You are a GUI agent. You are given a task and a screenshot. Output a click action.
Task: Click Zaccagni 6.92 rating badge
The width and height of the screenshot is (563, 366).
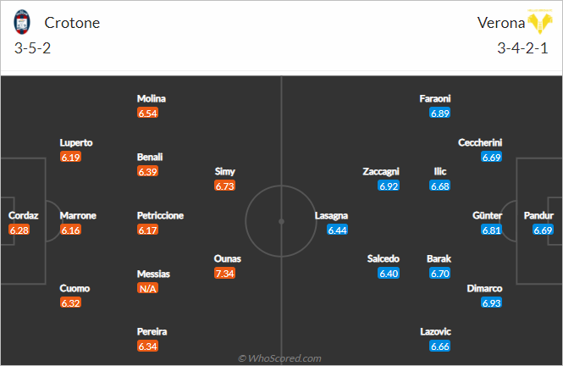pos(389,186)
